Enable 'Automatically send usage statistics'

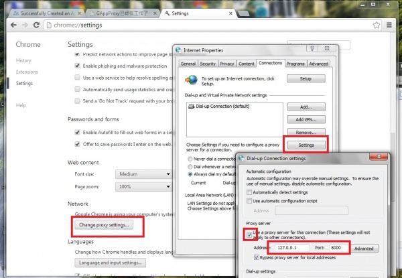pos(77,89)
